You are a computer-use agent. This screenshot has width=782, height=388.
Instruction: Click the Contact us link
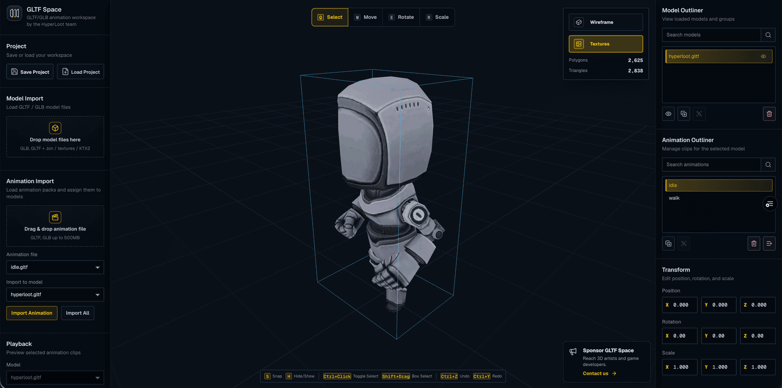pos(599,373)
